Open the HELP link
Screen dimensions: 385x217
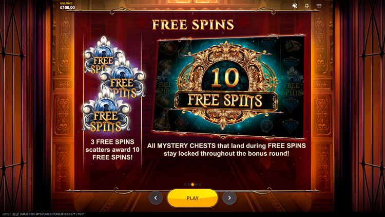point(15,214)
